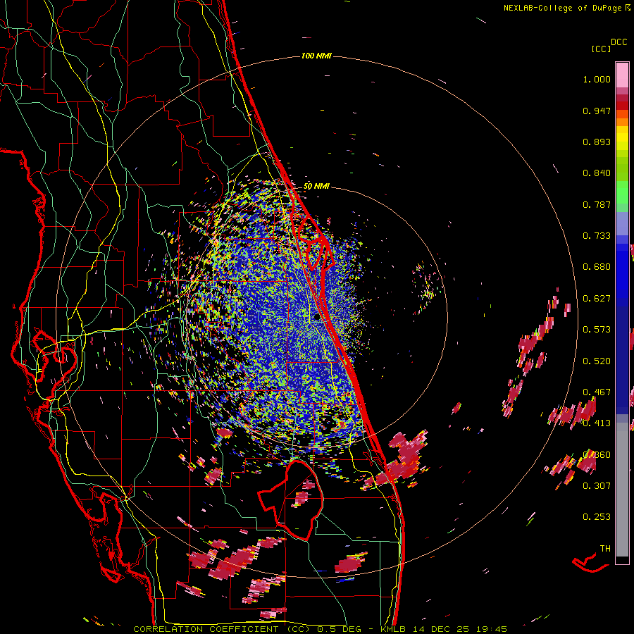Viewport: 634px width, 634px height.
Task: Click the 0.520 scale value
Action: coord(597,361)
